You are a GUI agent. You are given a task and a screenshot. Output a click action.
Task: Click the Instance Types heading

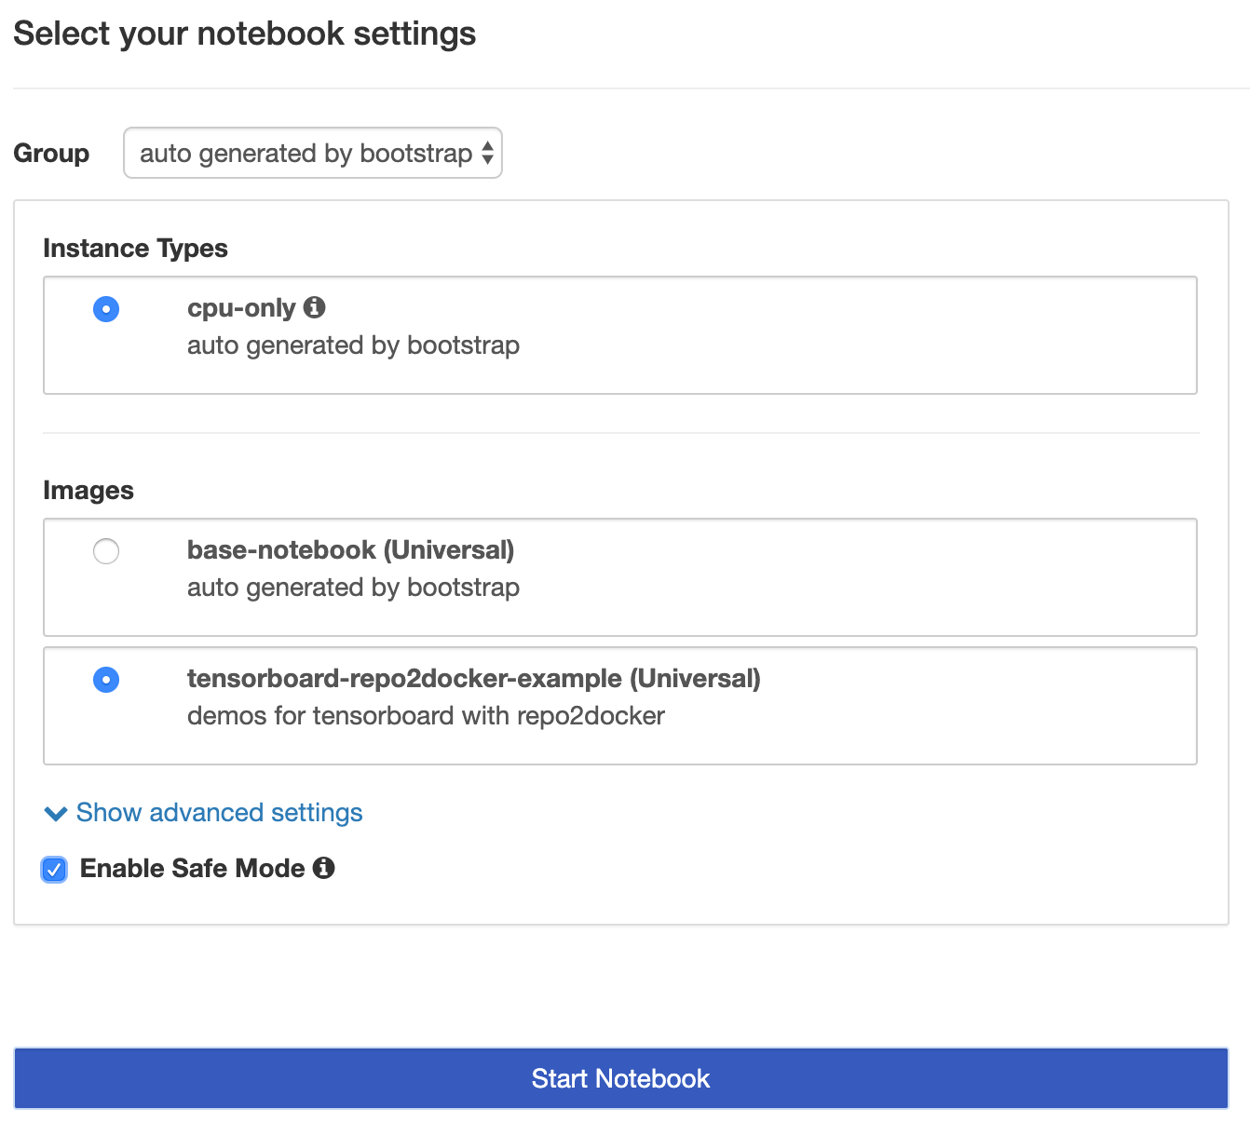(135, 248)
